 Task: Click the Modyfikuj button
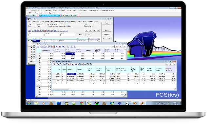pos(107,35)
